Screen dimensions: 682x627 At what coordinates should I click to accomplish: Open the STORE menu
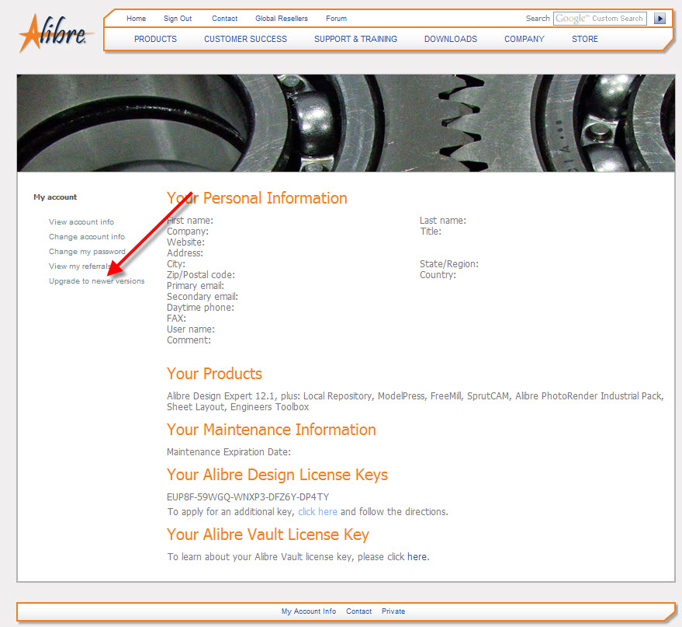[x=584, y=39]
